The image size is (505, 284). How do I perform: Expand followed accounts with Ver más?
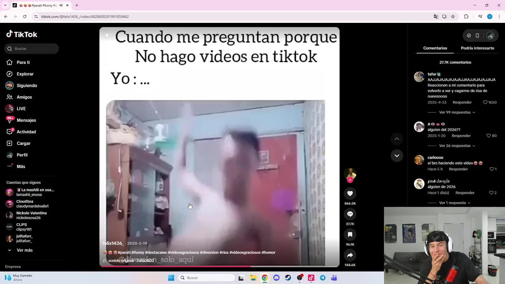(20, 250)
